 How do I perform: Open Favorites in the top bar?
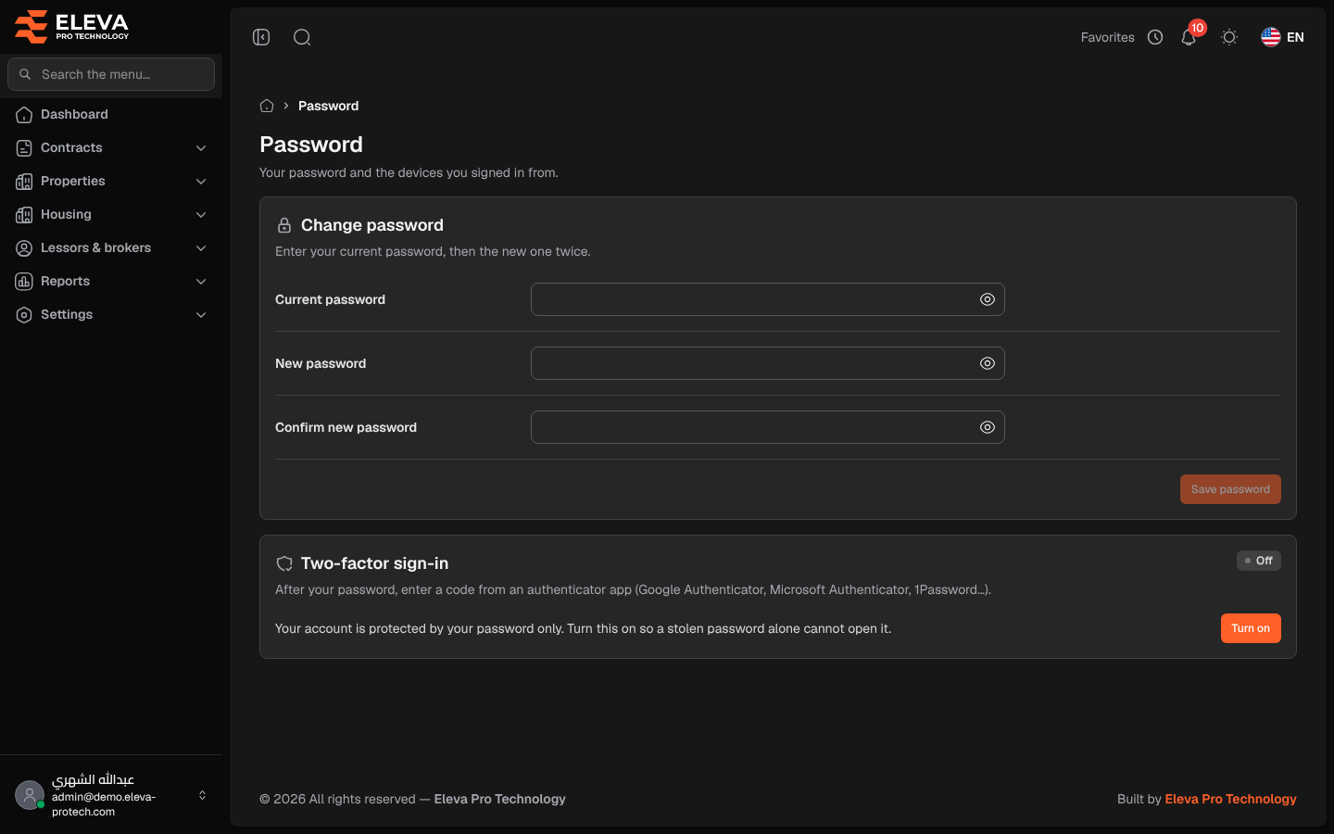pos(1107,37)
